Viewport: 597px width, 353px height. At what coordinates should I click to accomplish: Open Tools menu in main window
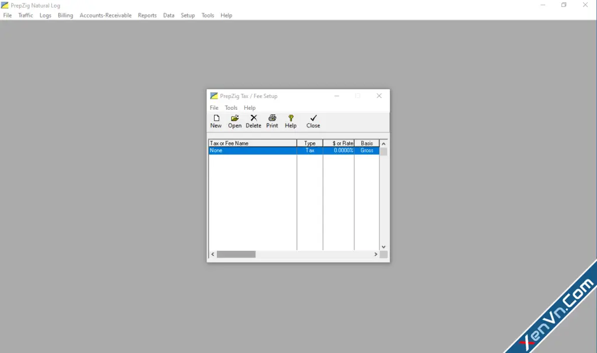point(208,15)
